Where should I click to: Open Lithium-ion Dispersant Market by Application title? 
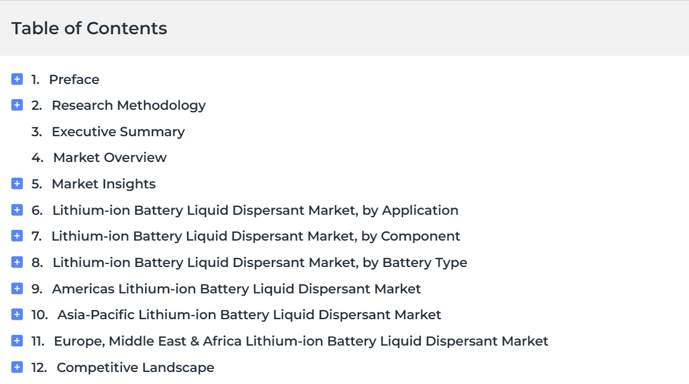(x=255, y=211)
